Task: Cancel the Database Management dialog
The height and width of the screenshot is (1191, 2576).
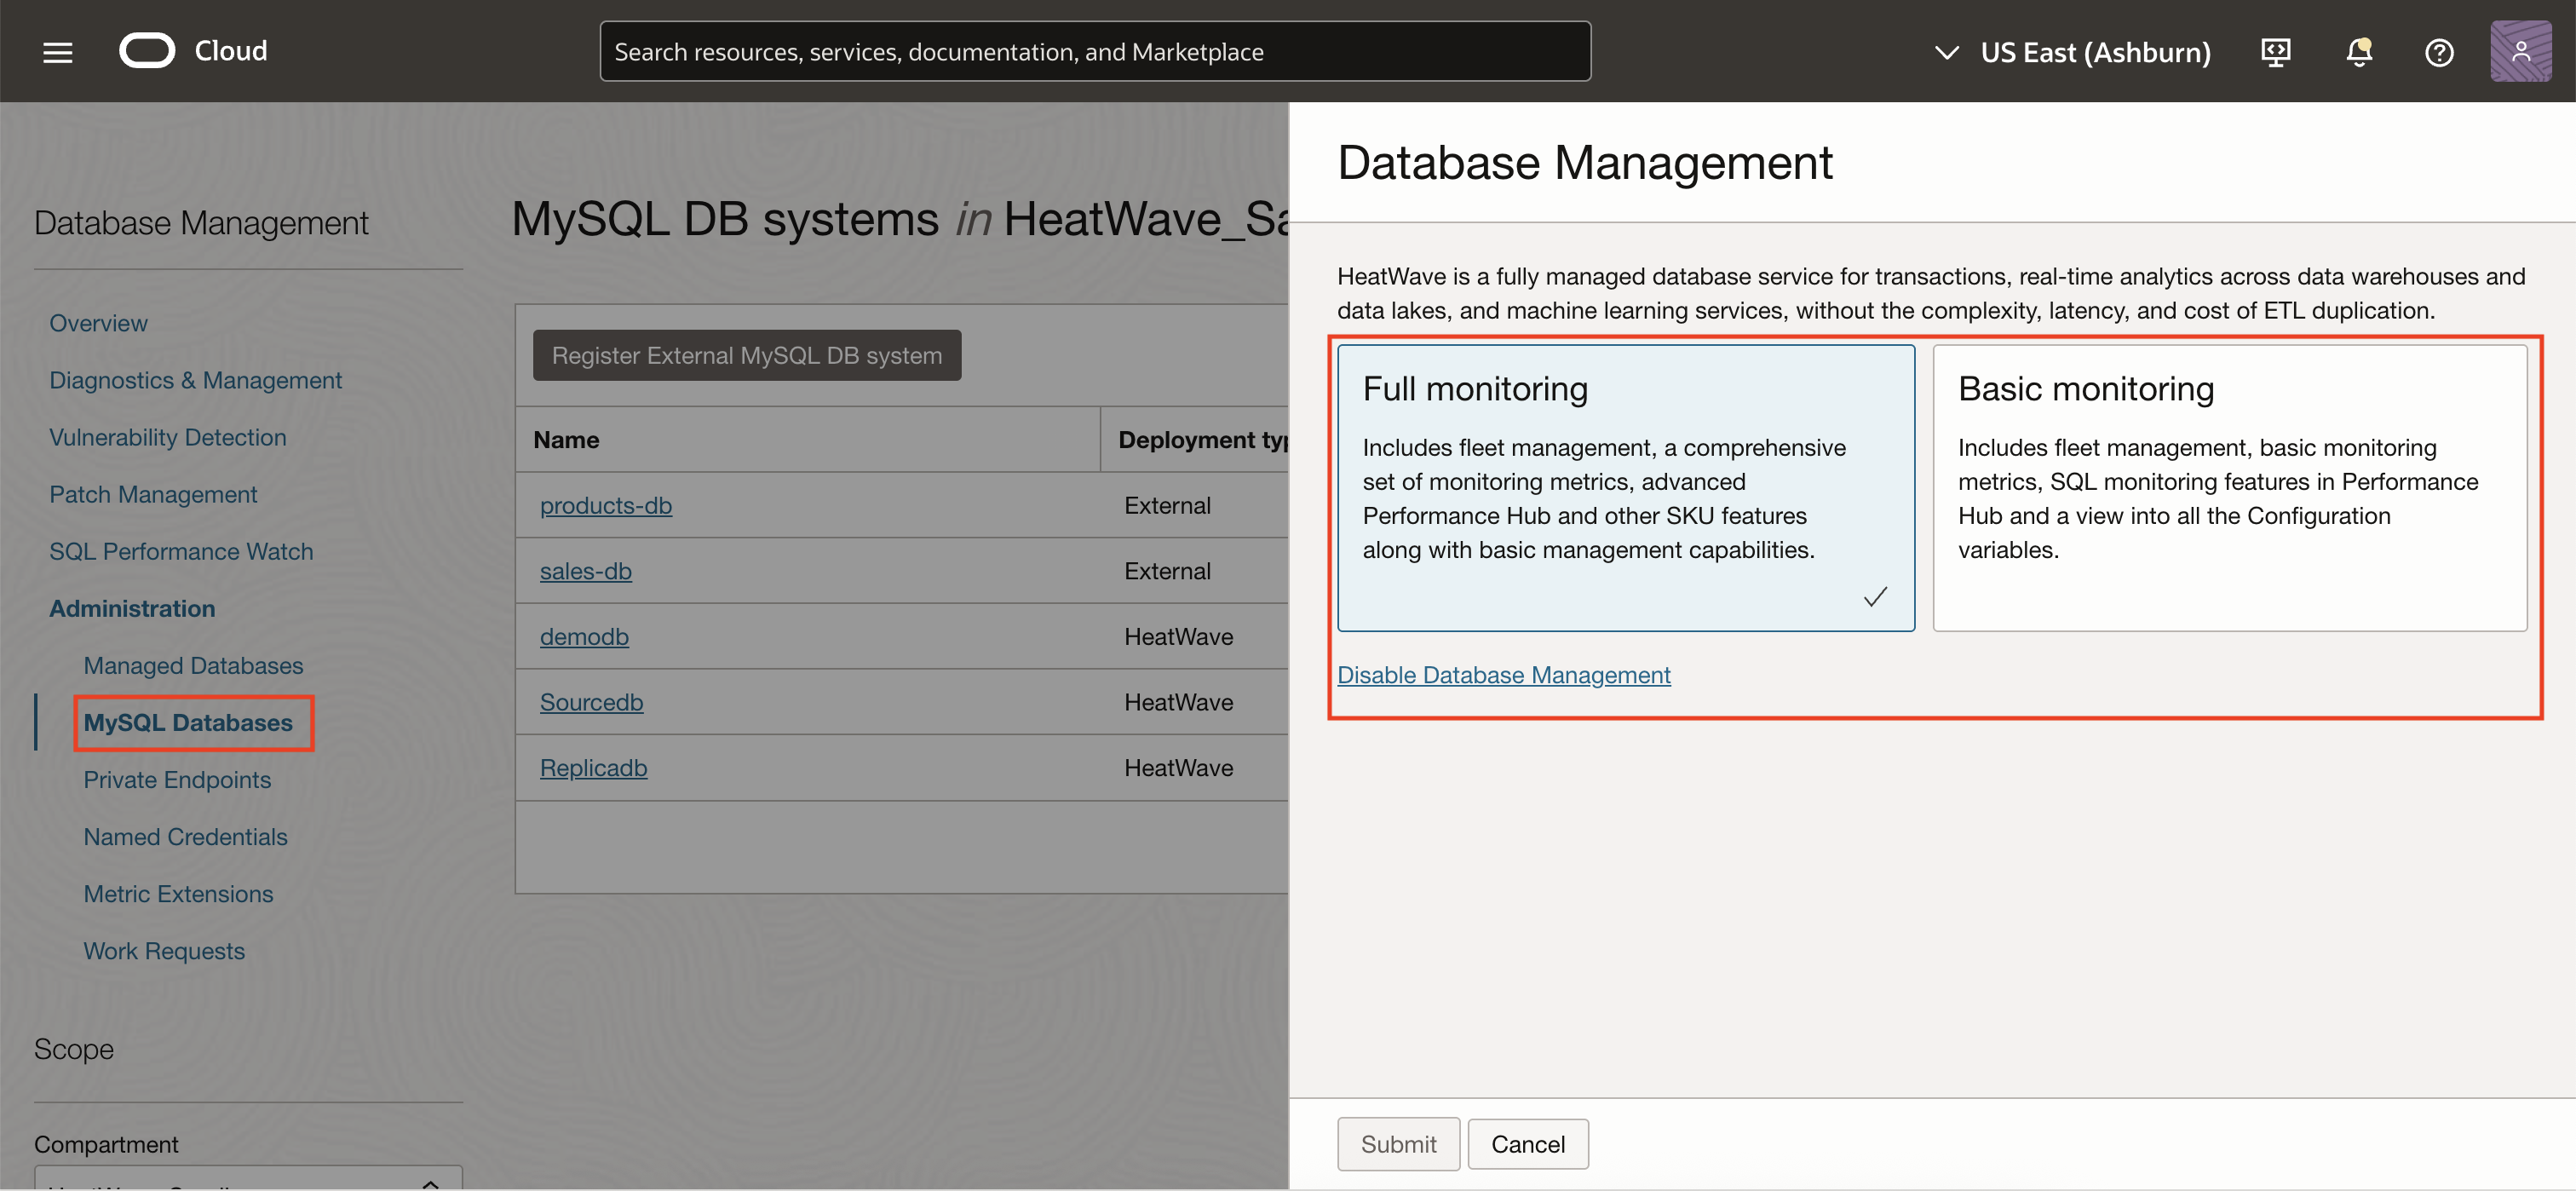Action: click(x=1528, y=1143)
